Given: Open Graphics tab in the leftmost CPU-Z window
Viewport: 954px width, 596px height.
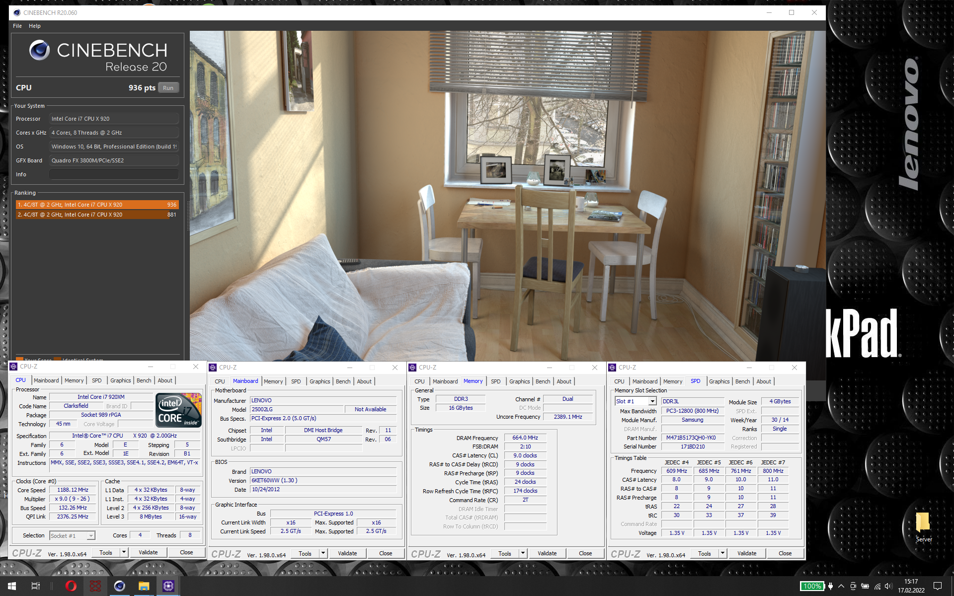Looking at the screenshot, I should 121,380.
